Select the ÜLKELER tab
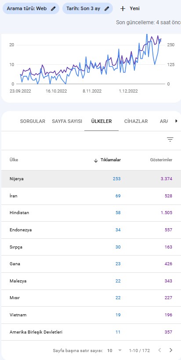The height and width of the screenshot is (360, 181). 101,121
